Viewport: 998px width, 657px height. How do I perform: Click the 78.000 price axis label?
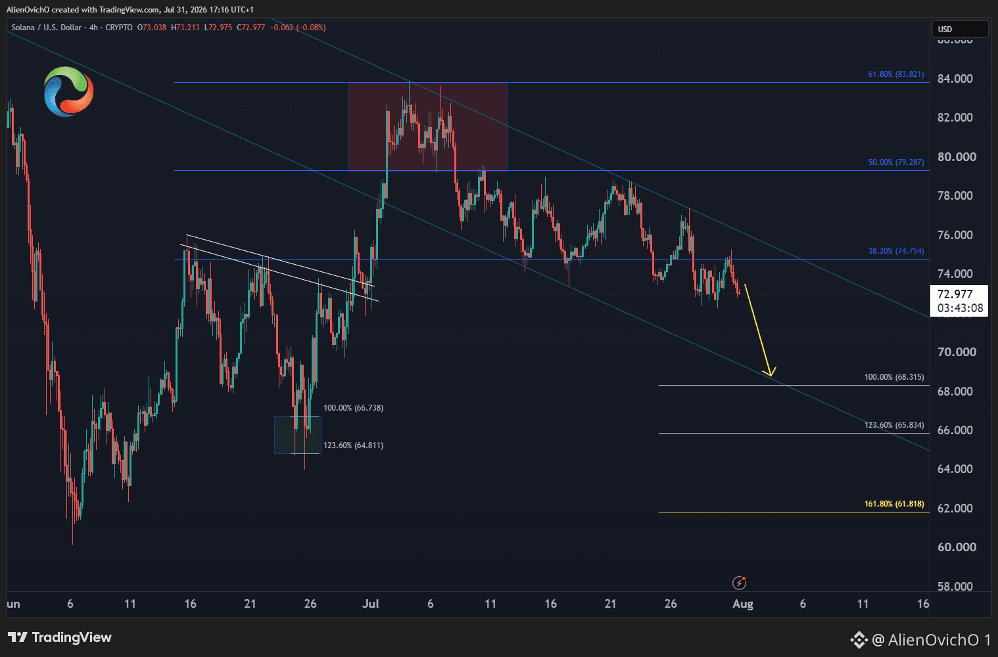(955, 196)
